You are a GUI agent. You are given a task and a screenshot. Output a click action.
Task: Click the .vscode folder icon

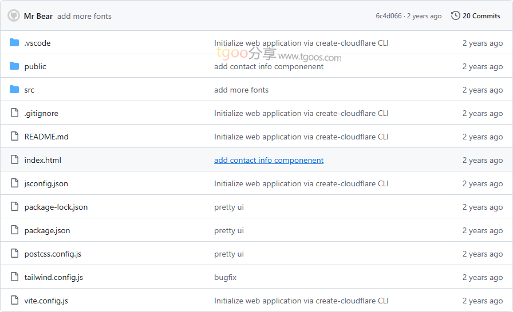pyautogui.click(x=14, y=43)
